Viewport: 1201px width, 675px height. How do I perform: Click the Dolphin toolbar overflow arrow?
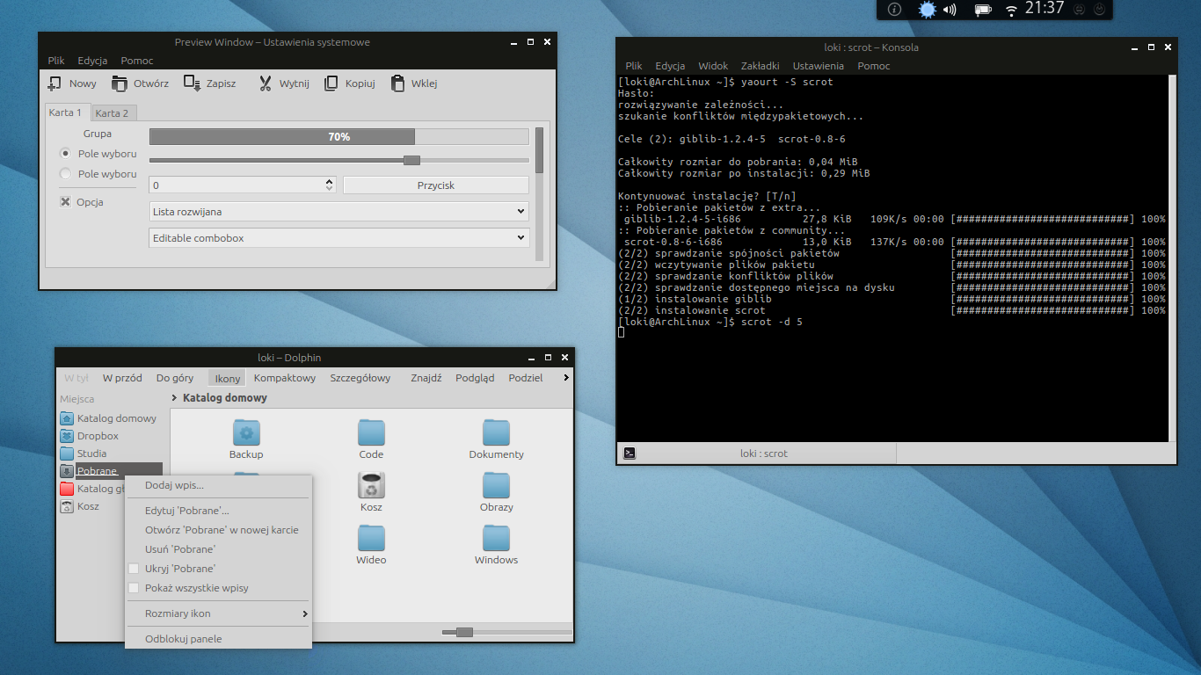click(x=565, y=378)
